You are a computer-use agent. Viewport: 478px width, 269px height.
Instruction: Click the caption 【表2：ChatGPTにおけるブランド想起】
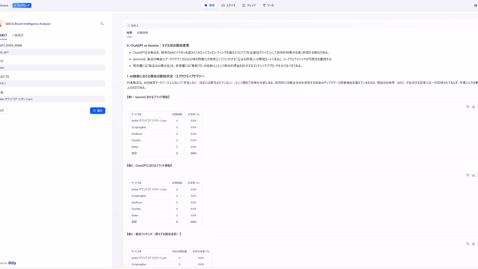149,166
